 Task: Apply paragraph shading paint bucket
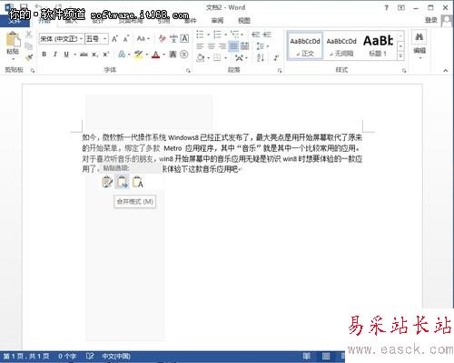(201, 57)
